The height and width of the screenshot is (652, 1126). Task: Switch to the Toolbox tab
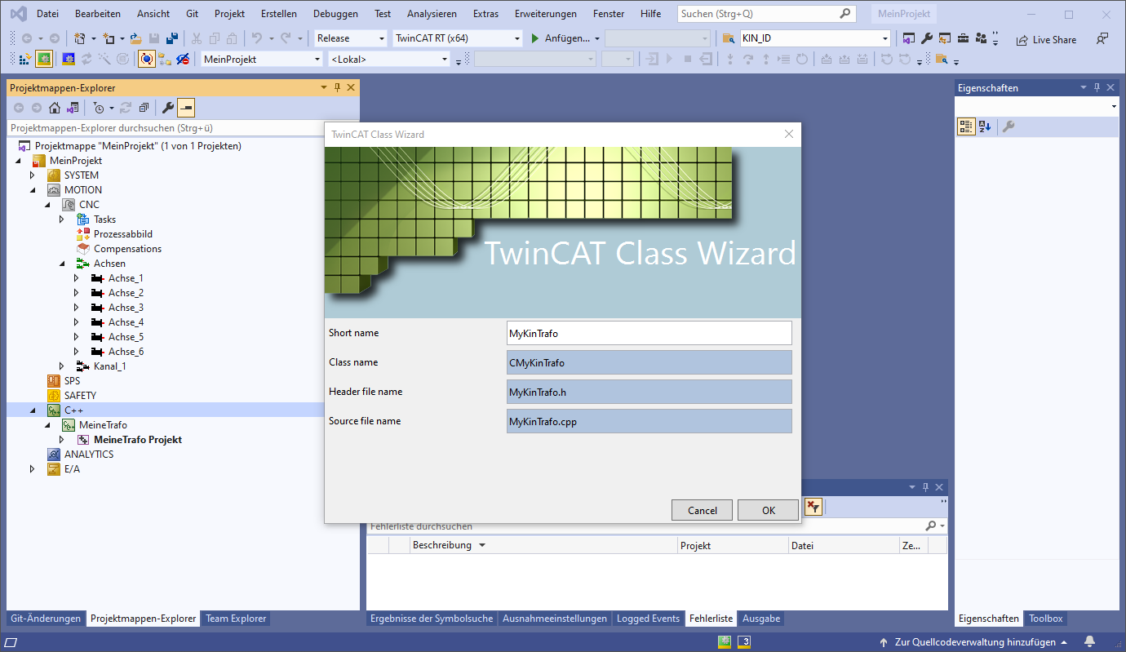click(x=1045, y=619)
